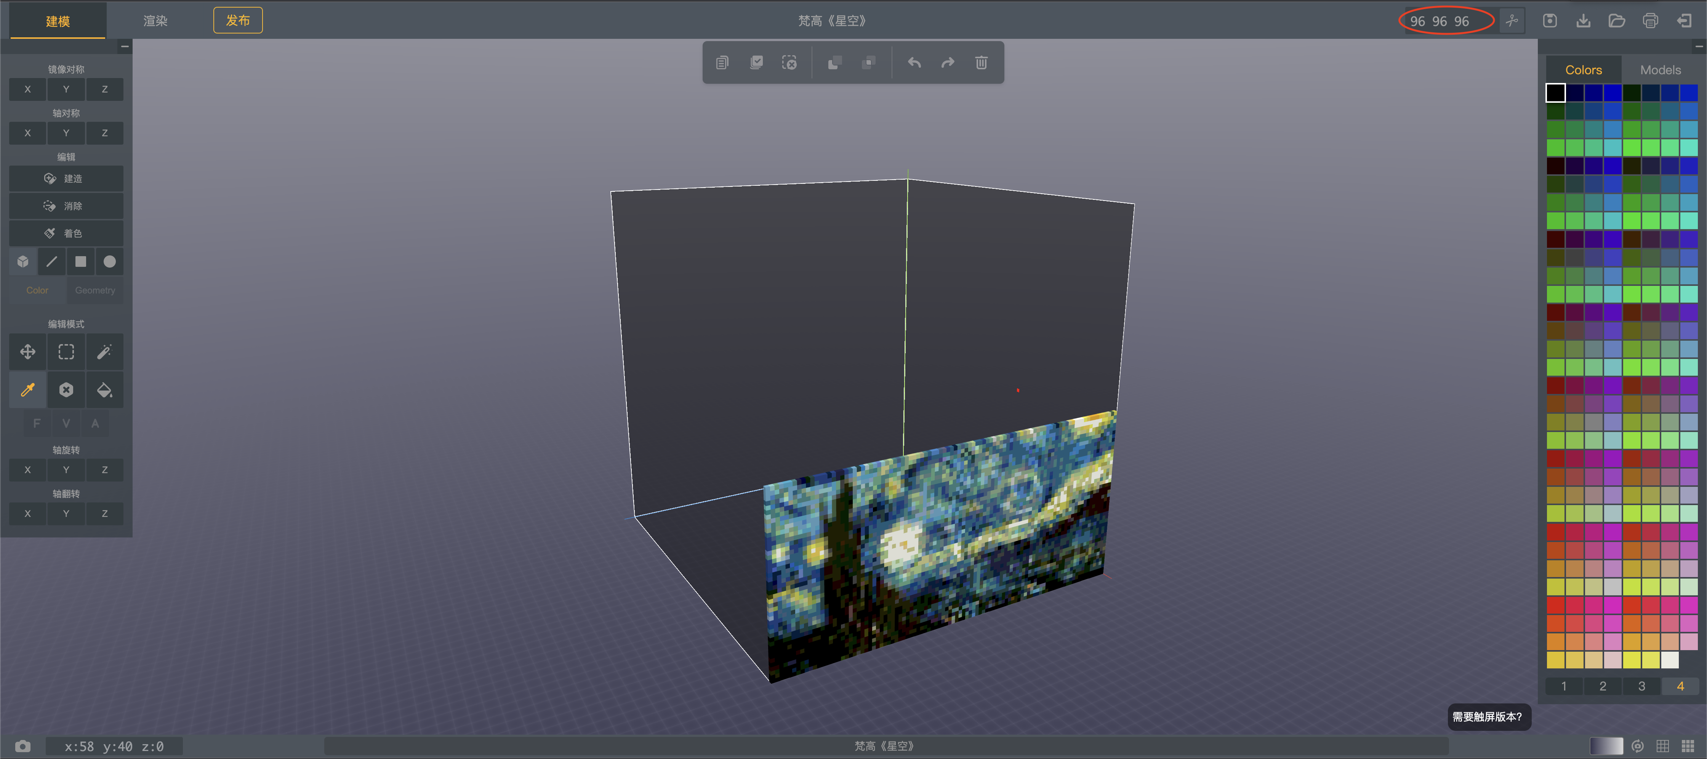Switch to palette page 1

pyautogui.click(x=1563, y=686)
